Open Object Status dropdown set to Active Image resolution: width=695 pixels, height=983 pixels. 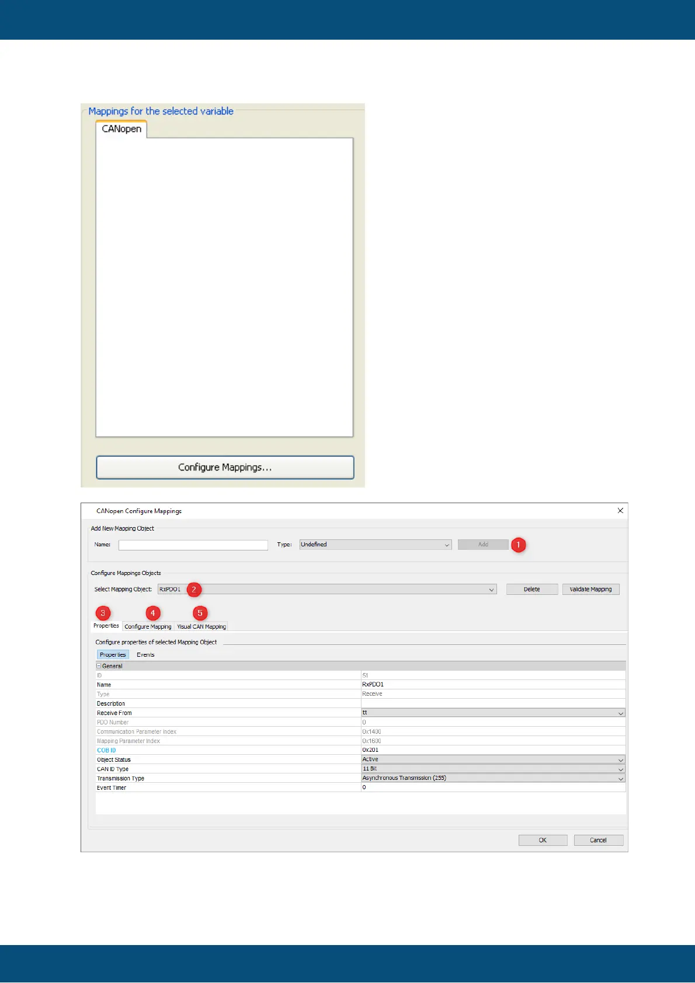[x=493, y=759]
